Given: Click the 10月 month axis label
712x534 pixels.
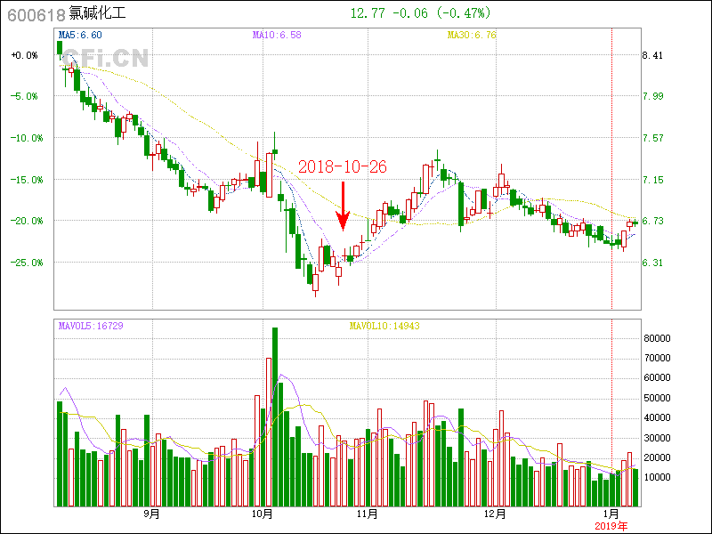Looking at the screenshot, I should (261, 514).
